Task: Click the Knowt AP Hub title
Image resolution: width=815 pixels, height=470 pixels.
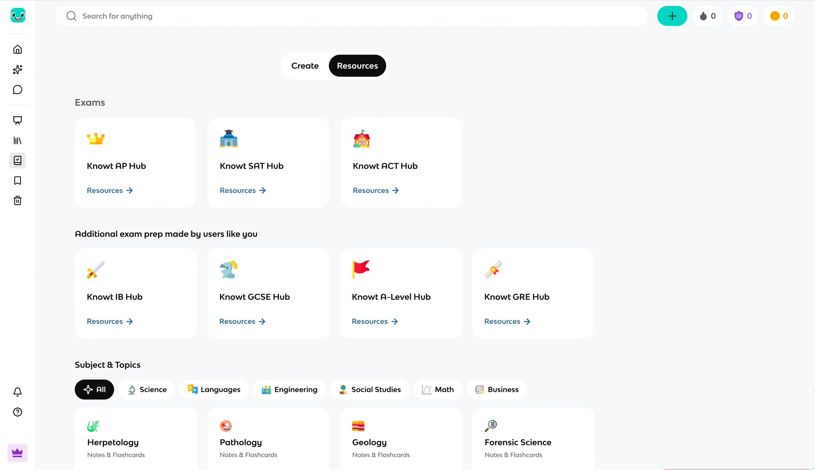Action: tap(117, 166)
